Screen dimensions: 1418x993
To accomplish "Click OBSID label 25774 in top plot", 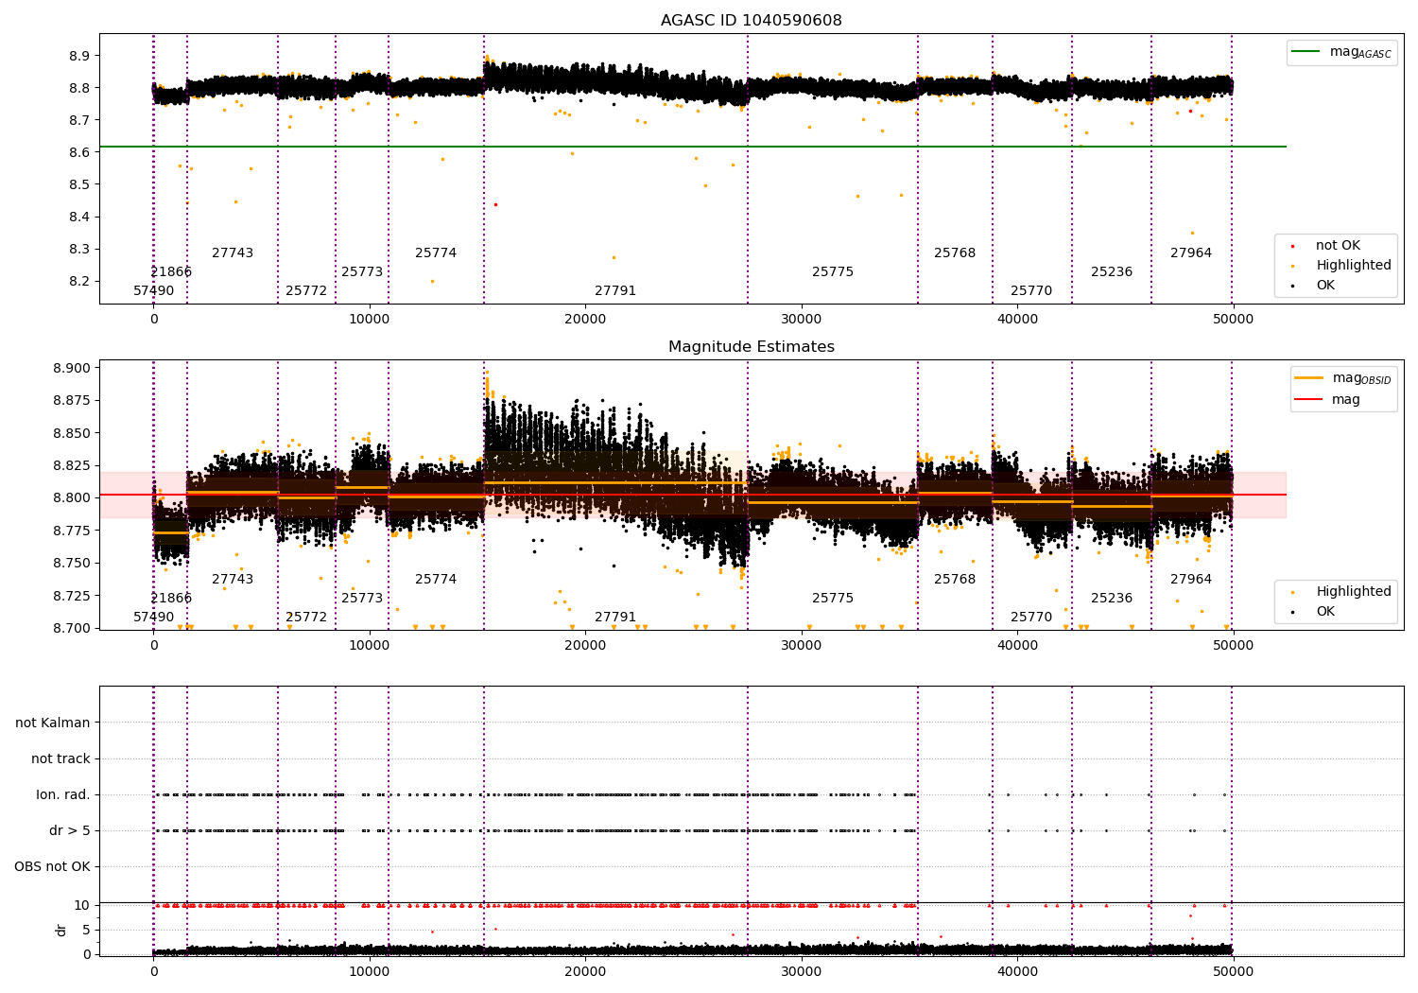I will (436, 253).
